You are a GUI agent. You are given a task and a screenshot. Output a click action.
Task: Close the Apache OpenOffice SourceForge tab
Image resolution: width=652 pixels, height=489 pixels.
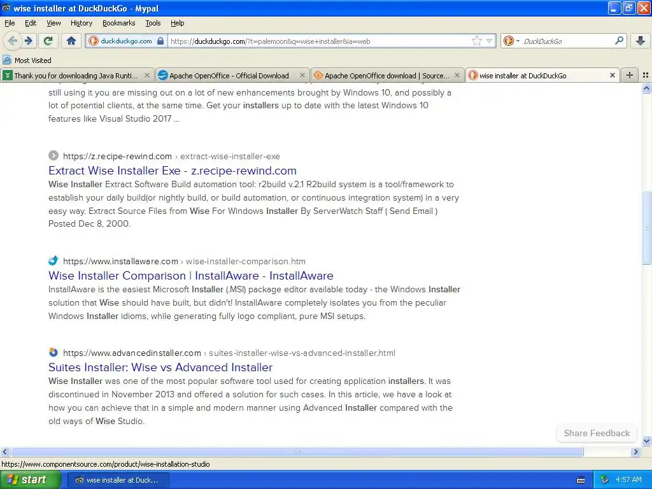457,75
